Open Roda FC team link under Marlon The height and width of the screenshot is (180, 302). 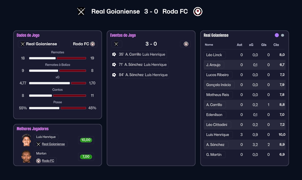(48, 161)
